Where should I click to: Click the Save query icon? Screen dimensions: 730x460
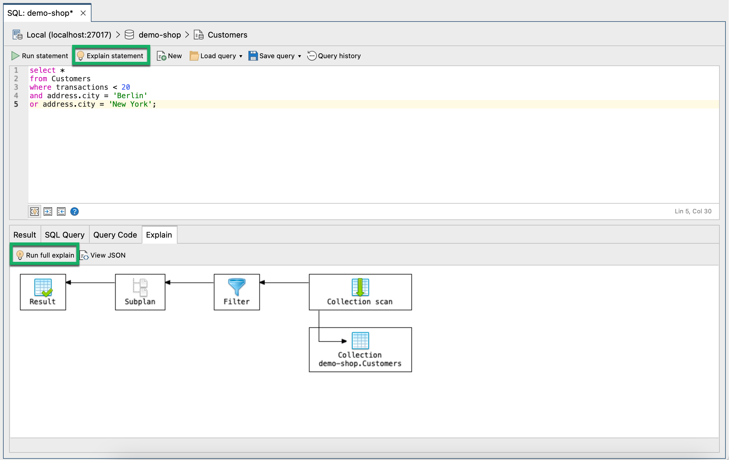[x=253, y=55]
